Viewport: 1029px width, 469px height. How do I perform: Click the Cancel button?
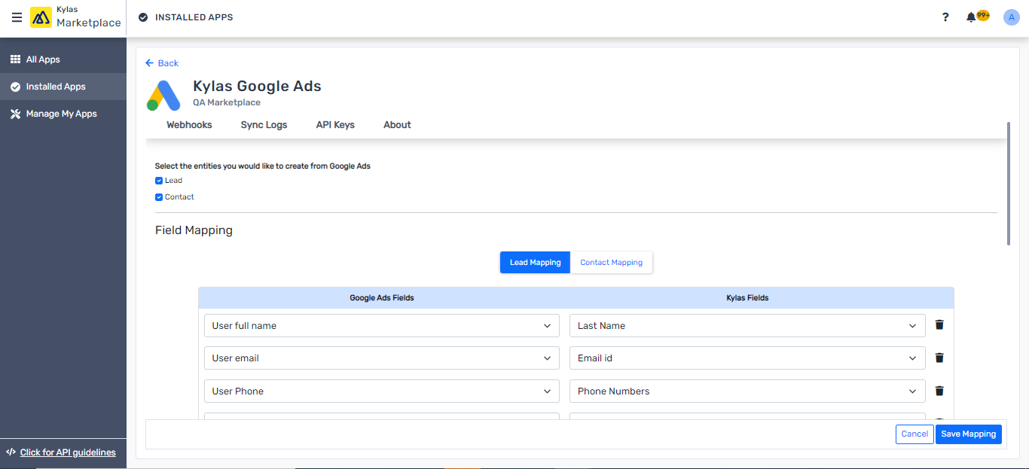click(914, 434)
